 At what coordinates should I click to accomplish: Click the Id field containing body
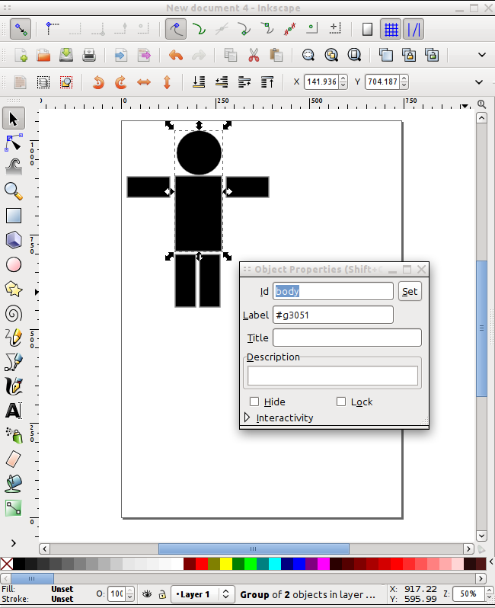(x=333, y=291)
